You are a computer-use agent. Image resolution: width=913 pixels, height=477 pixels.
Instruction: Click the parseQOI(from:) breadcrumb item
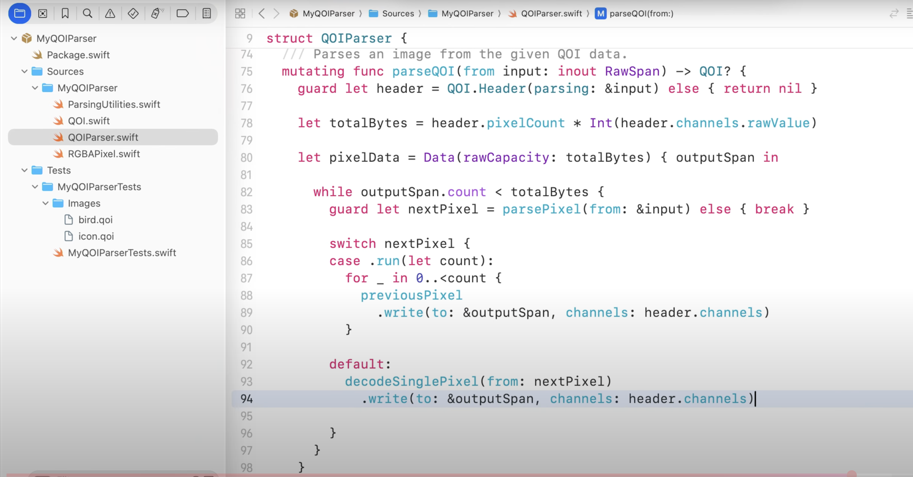(x=641, y=13)
